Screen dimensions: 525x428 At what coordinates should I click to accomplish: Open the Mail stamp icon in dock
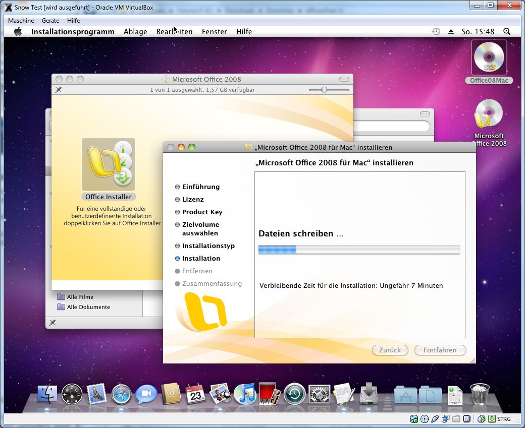tap(96, 394)
